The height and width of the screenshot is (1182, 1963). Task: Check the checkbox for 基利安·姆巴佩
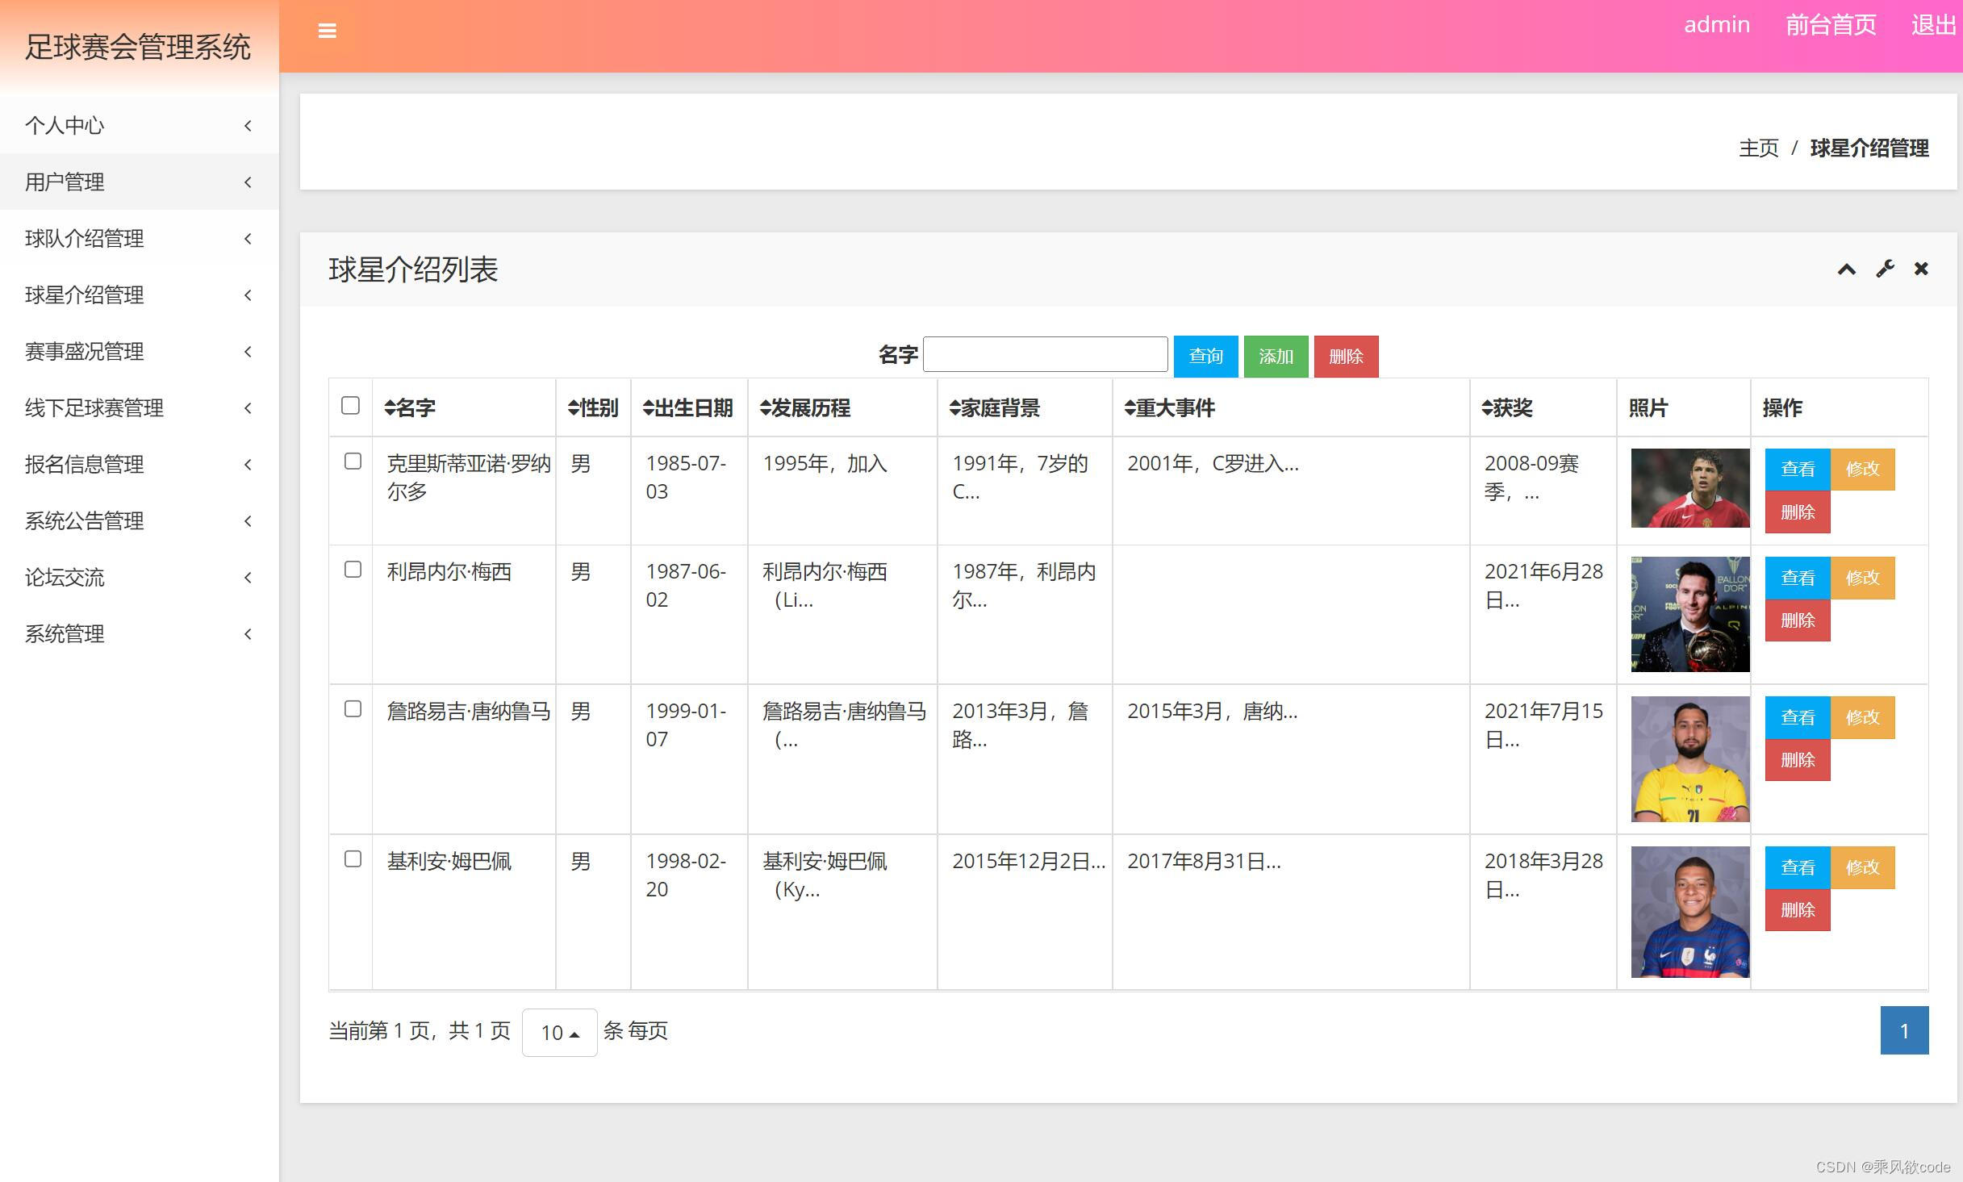[352, 860]
